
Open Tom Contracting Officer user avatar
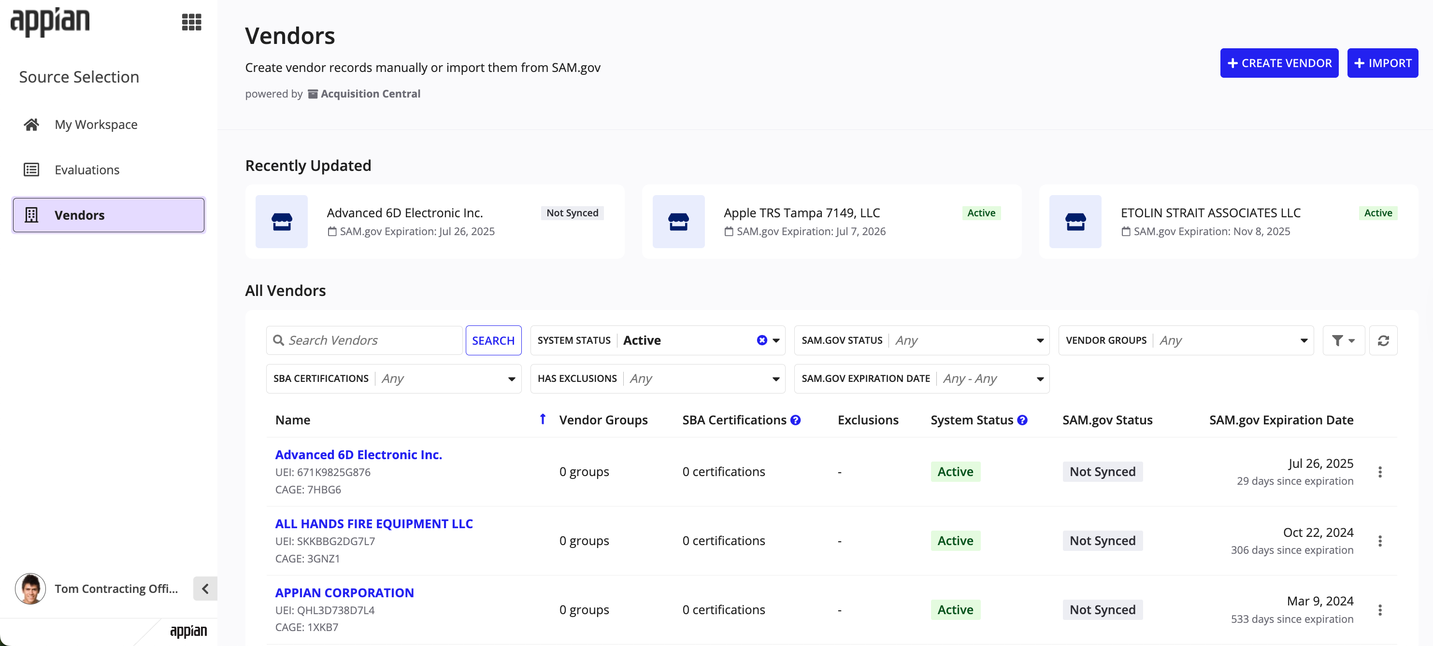click(x=30, y=588)
